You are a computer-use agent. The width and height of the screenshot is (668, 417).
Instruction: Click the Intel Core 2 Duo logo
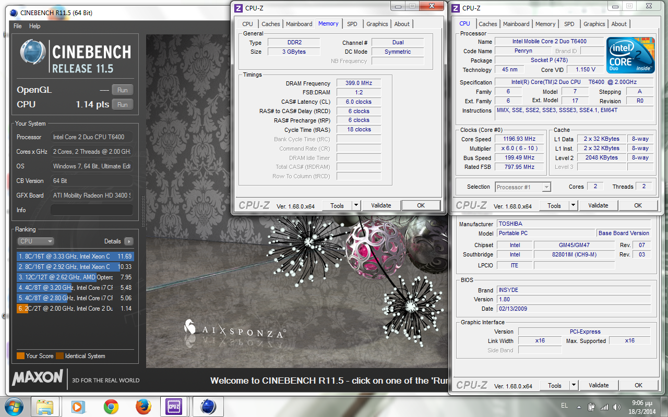(x=630, y=55)
